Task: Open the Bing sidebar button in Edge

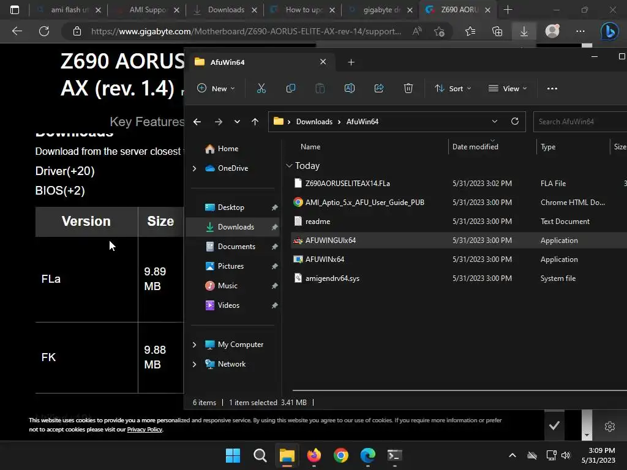Action: (609, 31)
